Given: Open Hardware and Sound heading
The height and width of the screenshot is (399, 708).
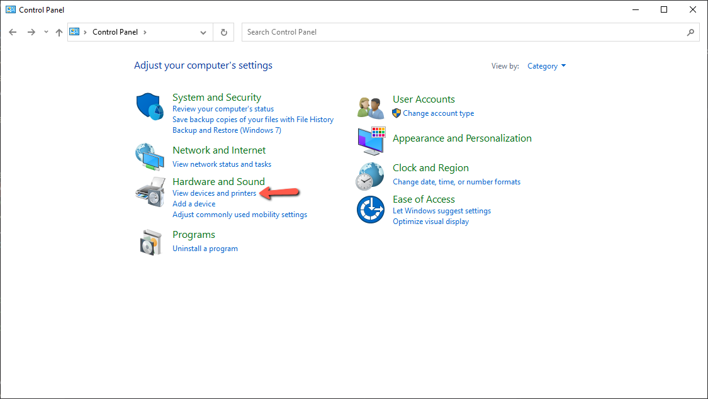Looking at the screenshot, I should [x=218, y=181].
